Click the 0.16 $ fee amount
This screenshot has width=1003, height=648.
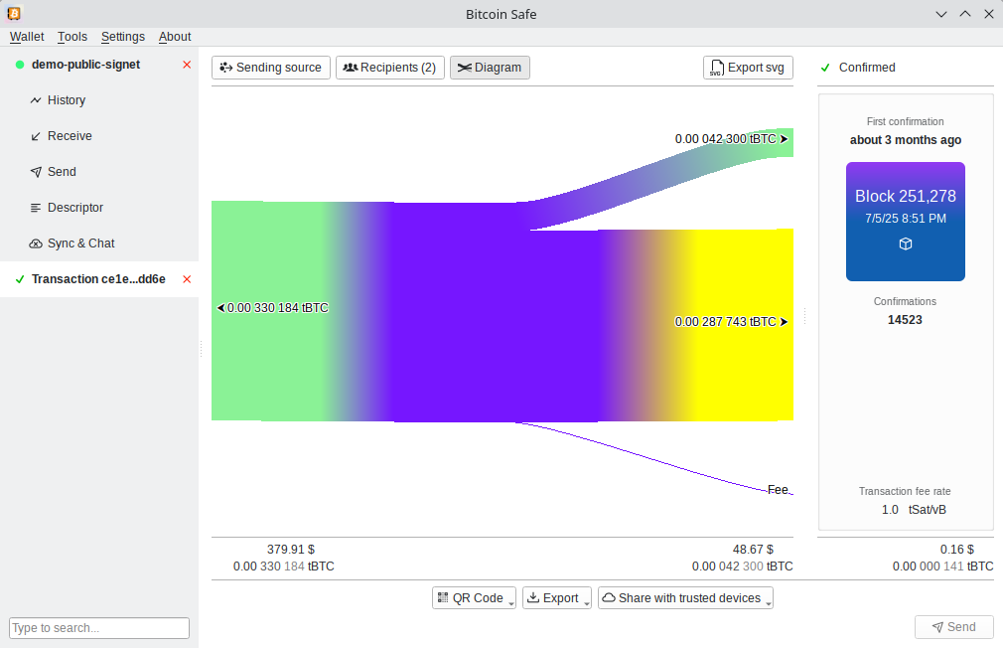[x=957, y=550]
